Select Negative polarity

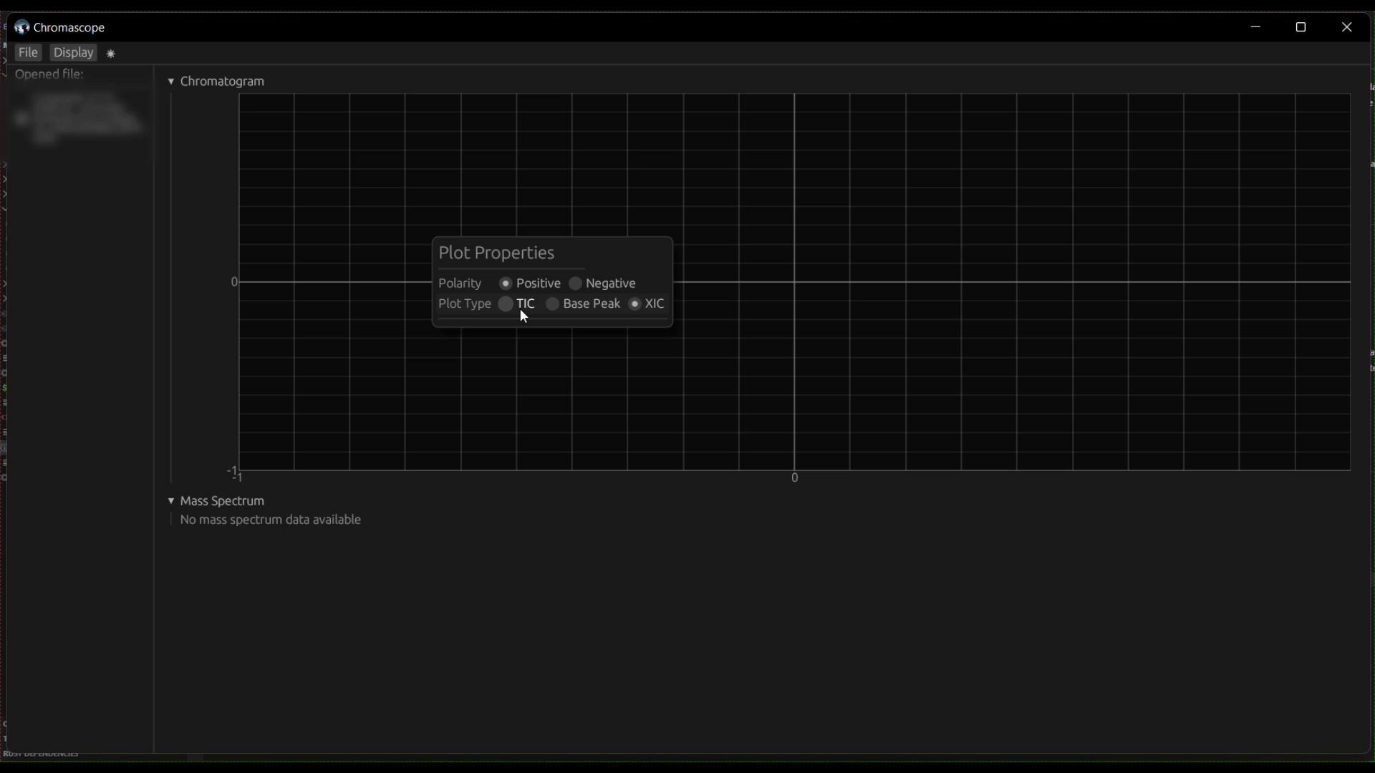tap(576, 283)
